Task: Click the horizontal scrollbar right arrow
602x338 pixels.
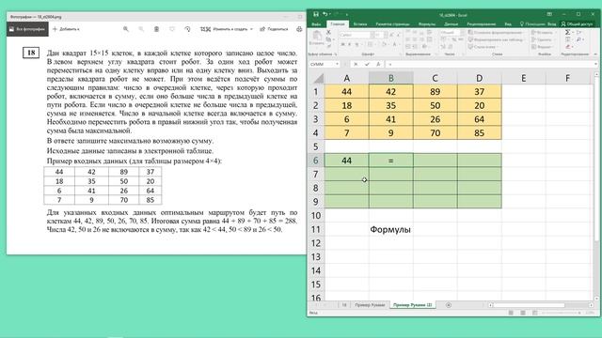Action: [x=591, y=305]
